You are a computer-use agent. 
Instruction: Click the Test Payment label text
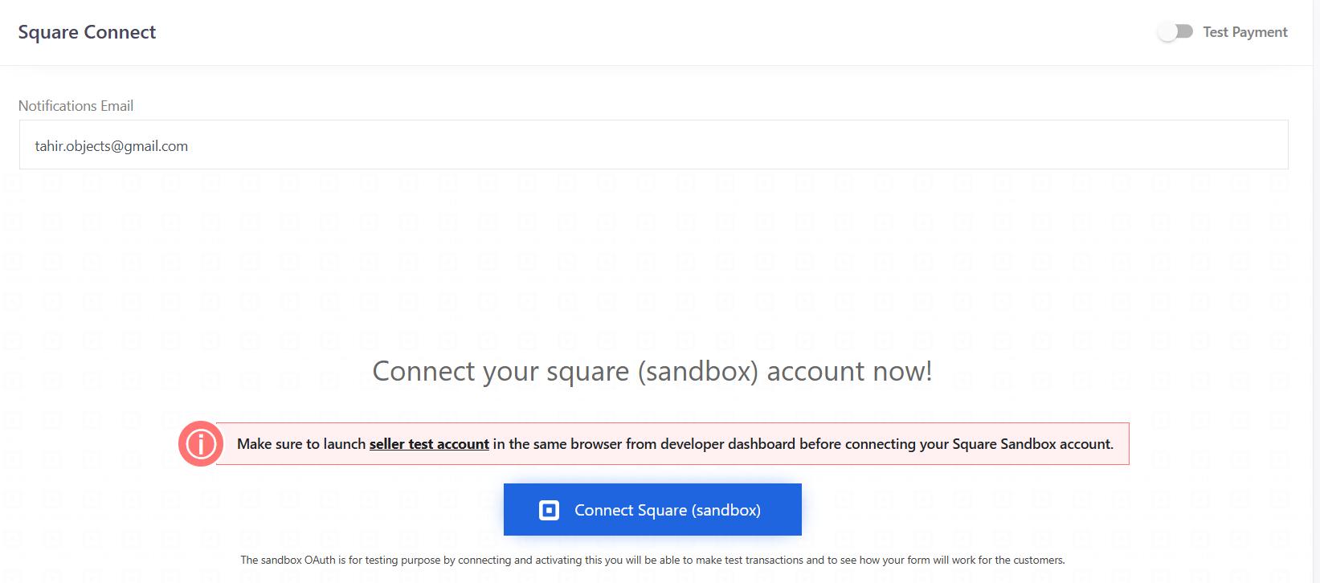(1244, 32)
